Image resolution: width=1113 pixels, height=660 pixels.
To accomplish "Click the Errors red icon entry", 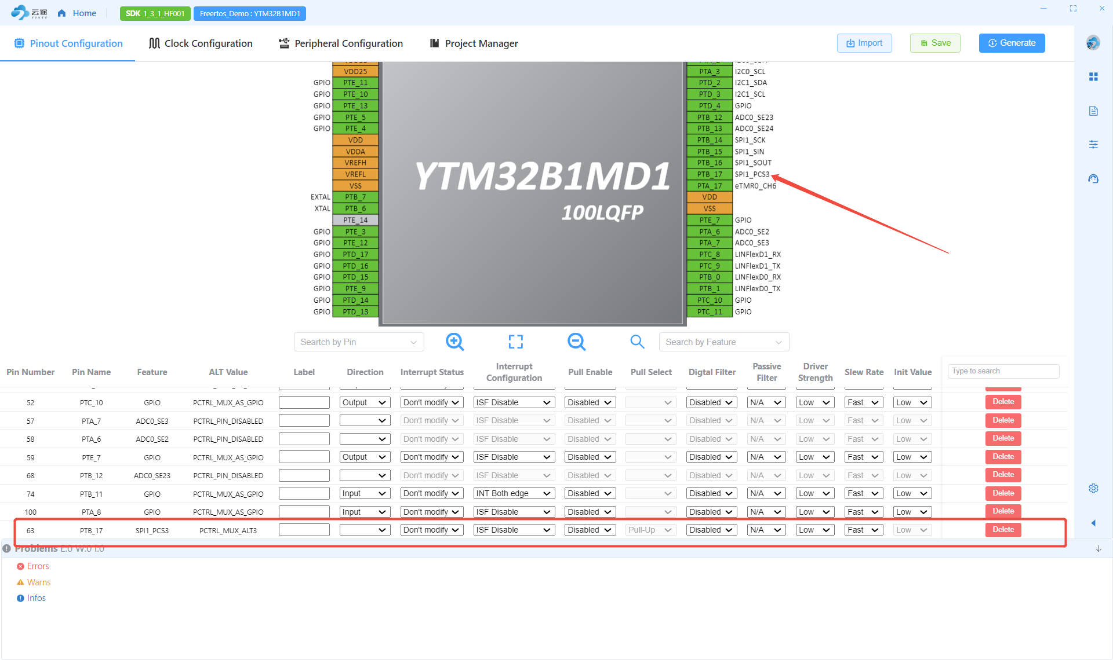I will (32, 567).
